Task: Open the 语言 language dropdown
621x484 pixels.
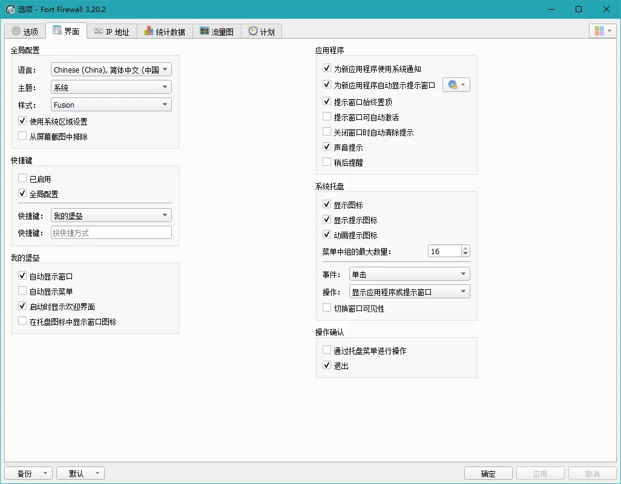Action: 111,70
